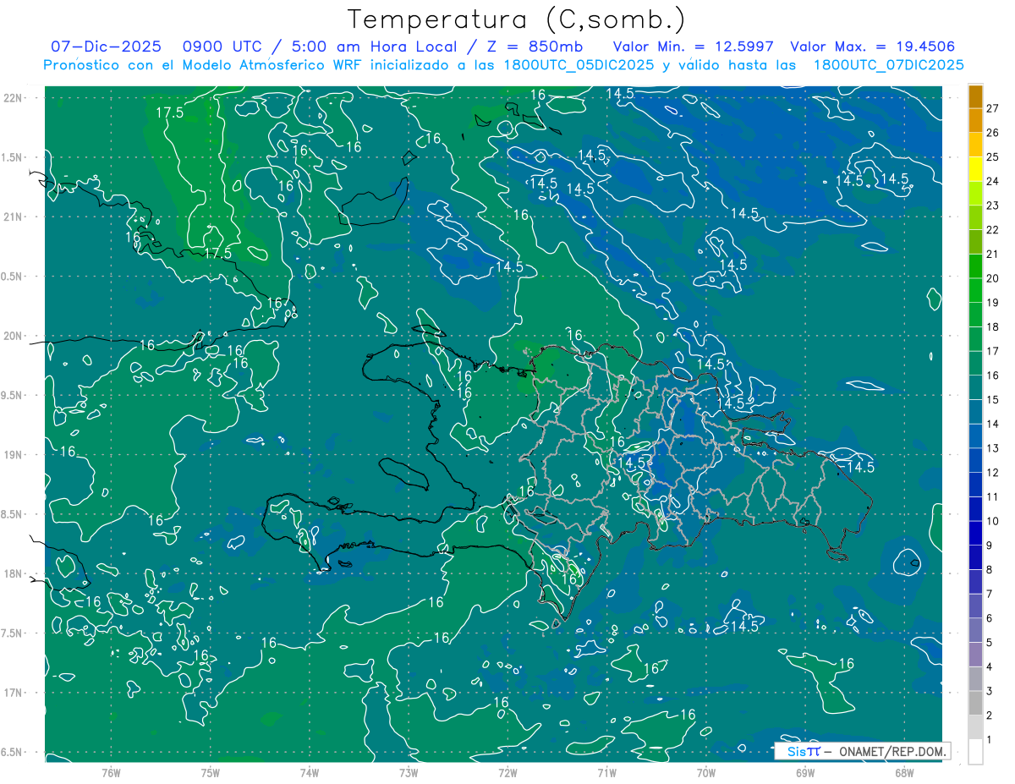Click the "8.5N" latitude axis label

tap(13, 514)
